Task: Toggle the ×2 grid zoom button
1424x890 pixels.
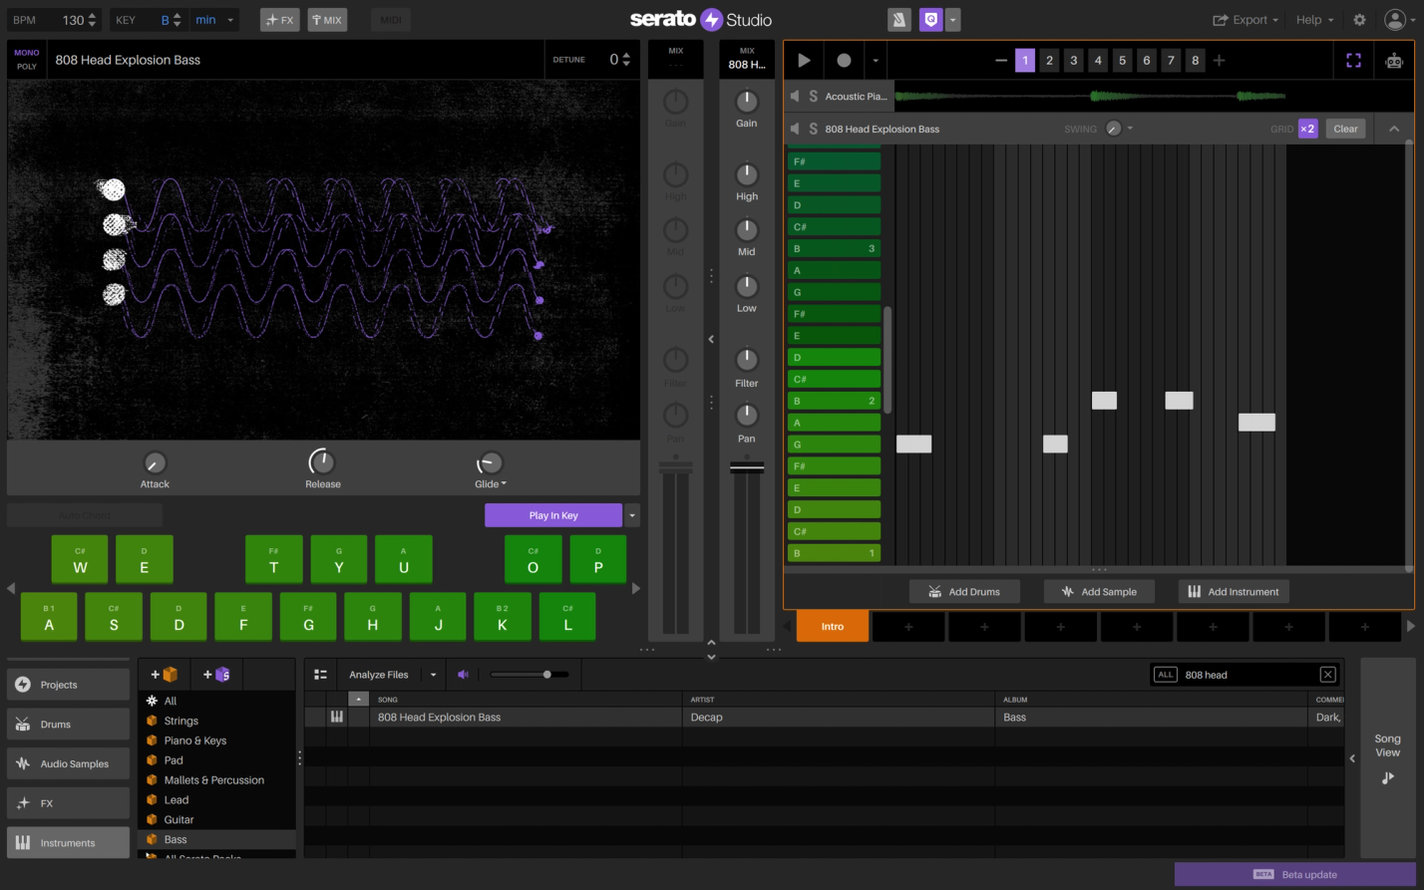Action: (1307, 129)
